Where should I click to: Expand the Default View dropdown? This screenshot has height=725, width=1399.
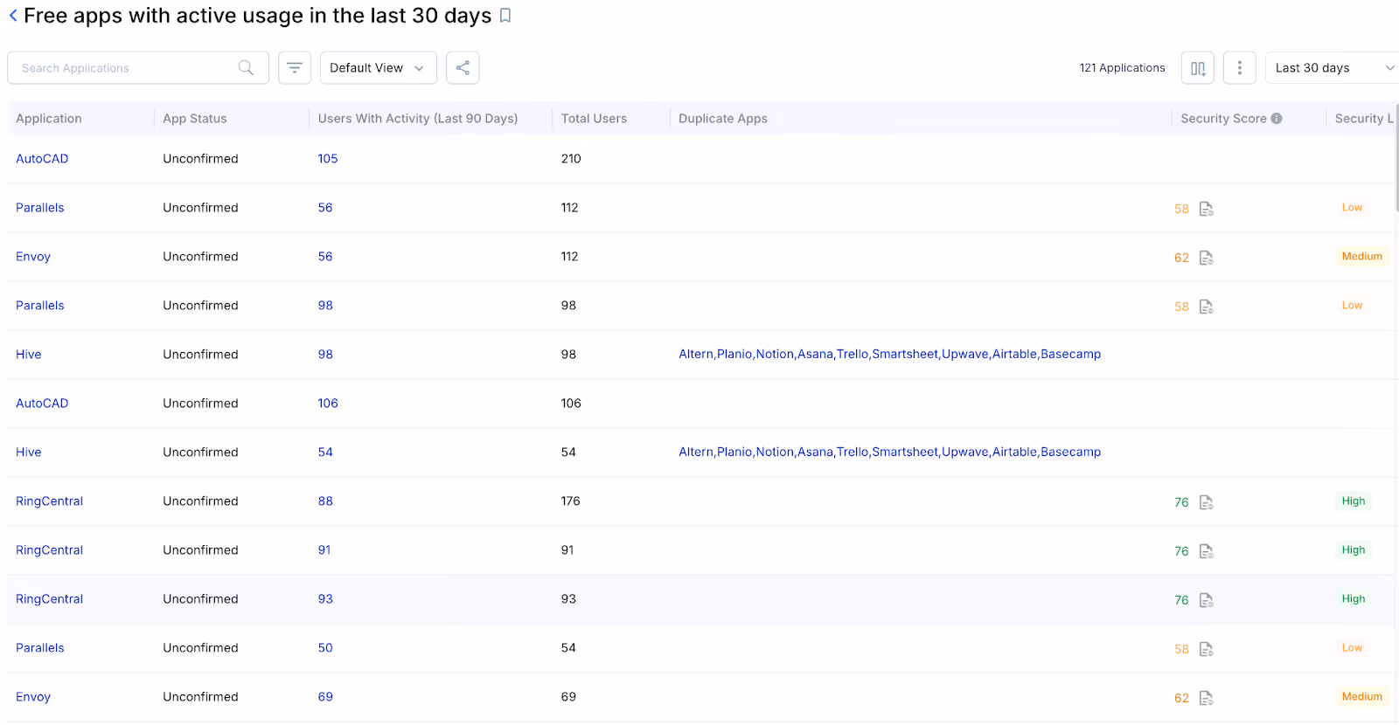pos(379,67)
